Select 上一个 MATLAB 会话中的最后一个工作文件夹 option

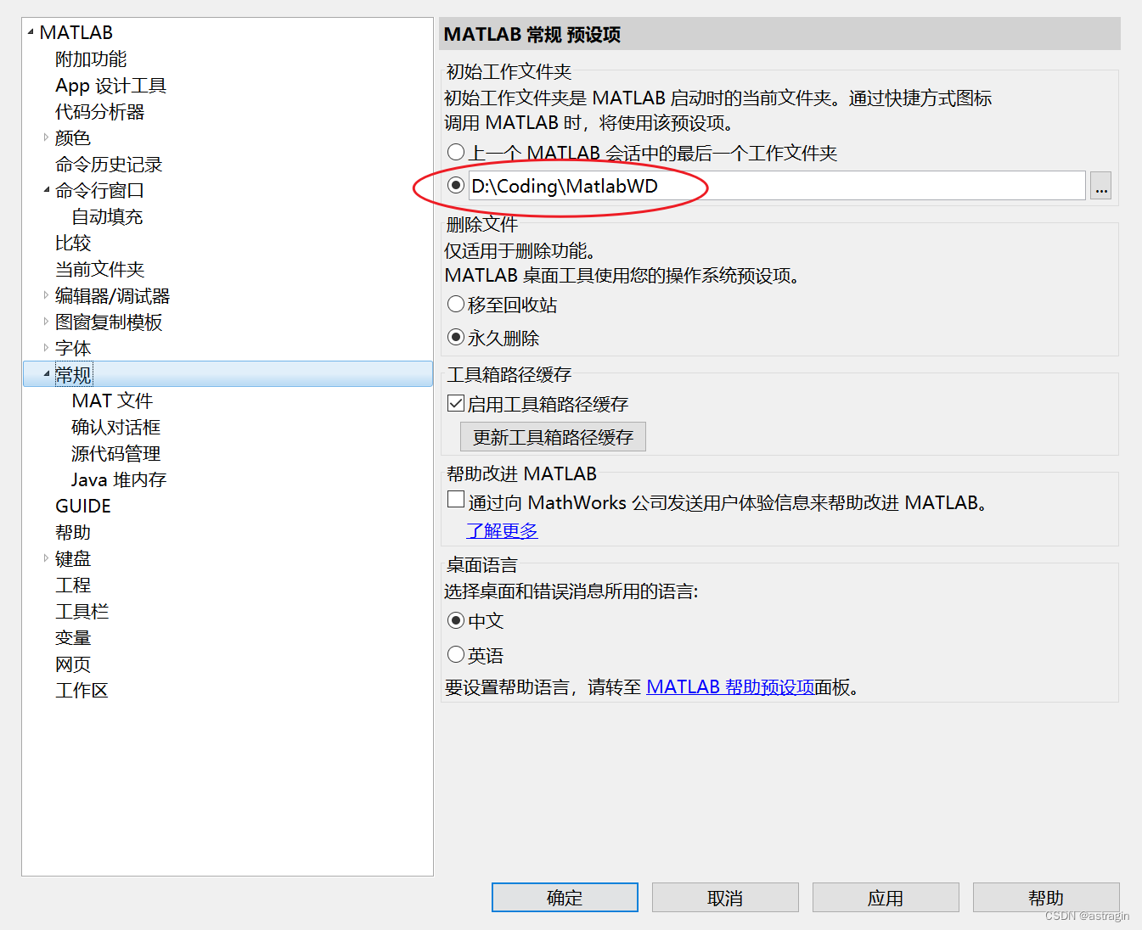click(456, 152)
